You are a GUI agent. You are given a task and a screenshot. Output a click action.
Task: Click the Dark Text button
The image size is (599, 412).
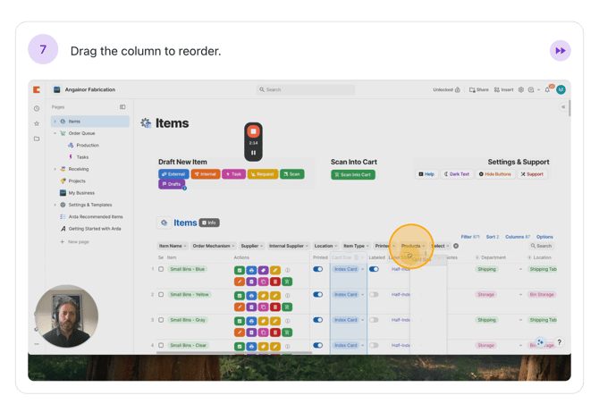[457, 174]
